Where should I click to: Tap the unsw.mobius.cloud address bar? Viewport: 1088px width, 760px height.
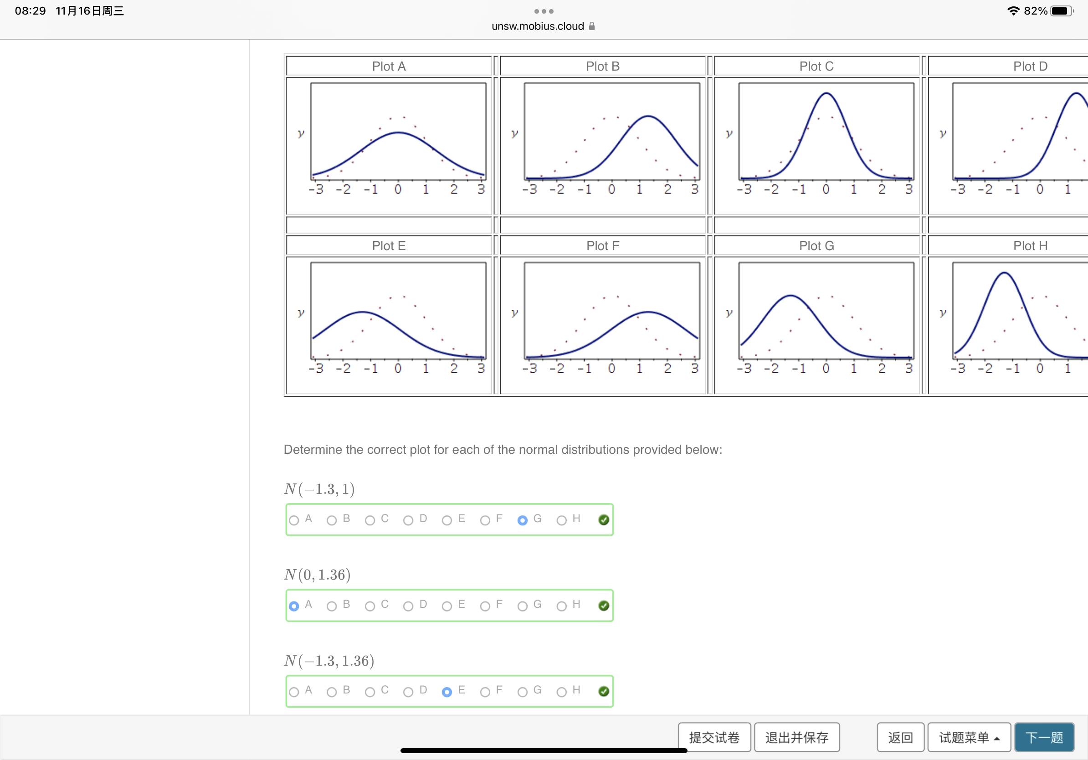[x=538, y=26]
